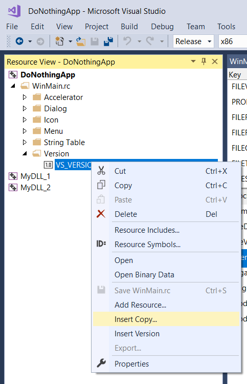This screenshot has height=384, width=247.
Task: Click the Redo arrow icon
Action: click(150, 41)
